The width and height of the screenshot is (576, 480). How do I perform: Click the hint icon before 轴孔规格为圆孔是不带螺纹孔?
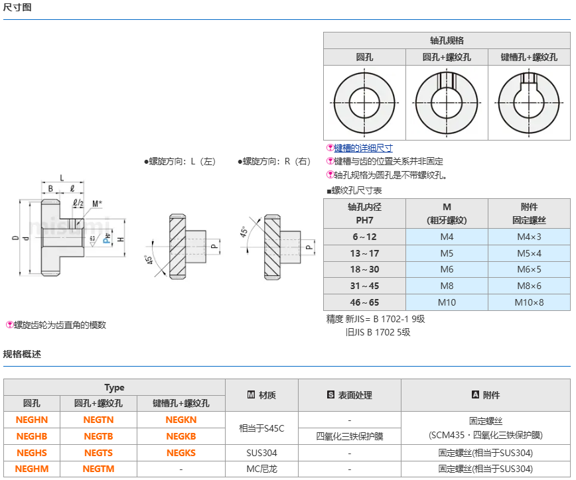click(330, 175)
